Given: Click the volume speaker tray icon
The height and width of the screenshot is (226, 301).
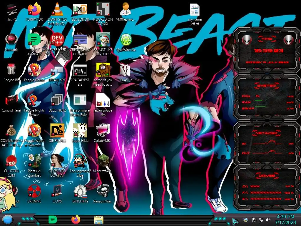Looking at the screenshot, I should (x=268, y=220).
